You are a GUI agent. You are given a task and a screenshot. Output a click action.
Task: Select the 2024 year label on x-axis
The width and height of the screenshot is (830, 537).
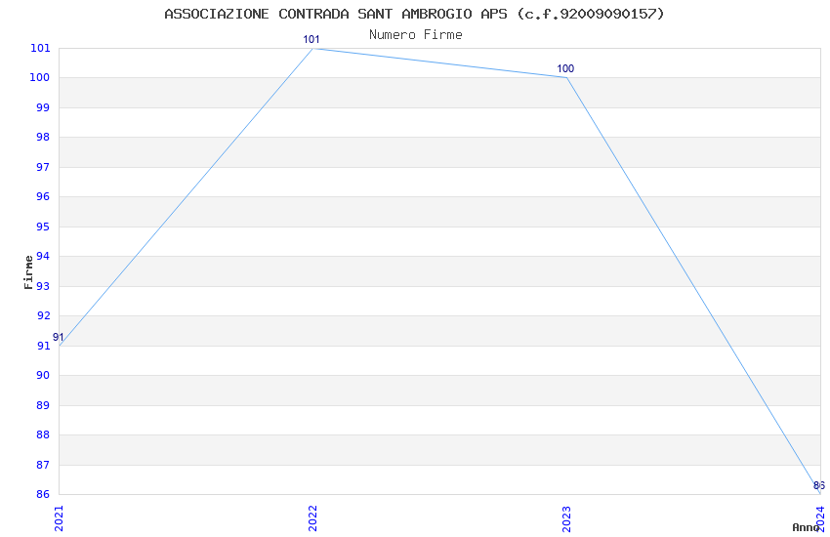pyautogui.click(x=820, y=518)
